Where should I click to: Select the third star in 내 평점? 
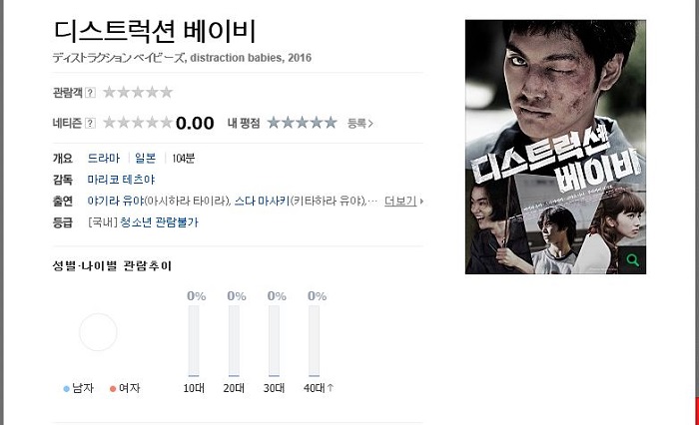tap(302, 123)
